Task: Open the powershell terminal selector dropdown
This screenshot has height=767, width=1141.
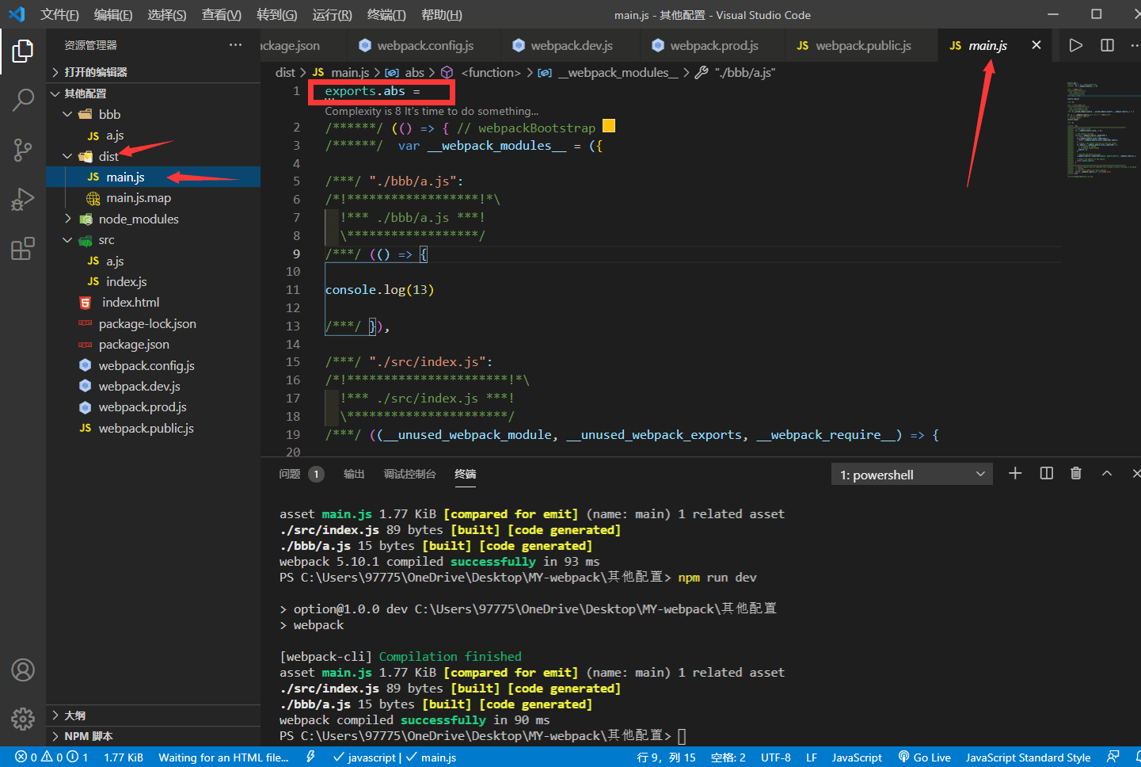Action: [x=912, y=475]
